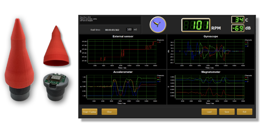Click the 'UDP server stopped.' log line

tap(86, 21)
